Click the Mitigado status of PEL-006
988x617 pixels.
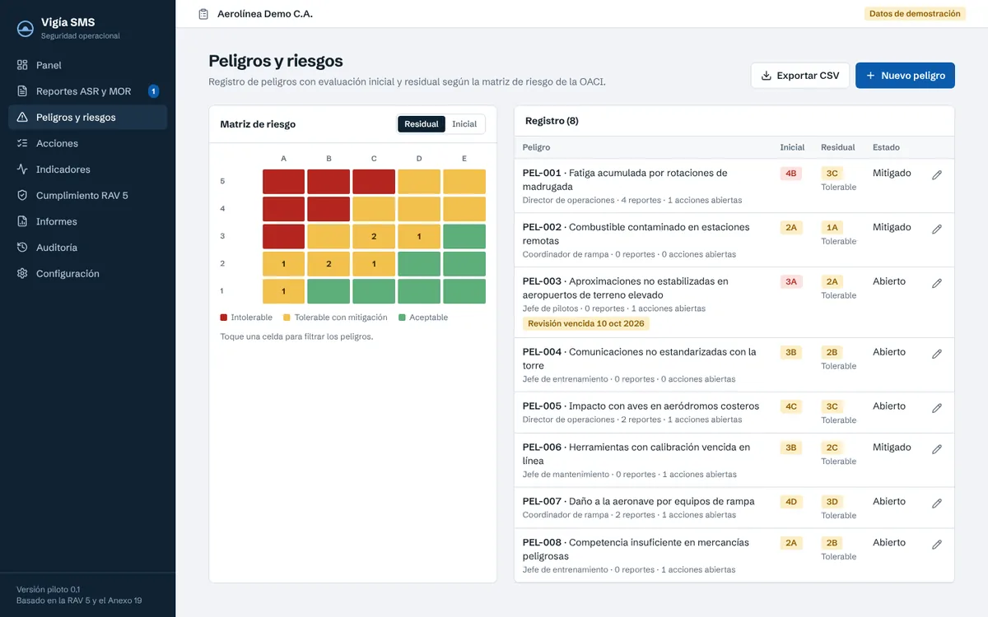click(892, 448)
